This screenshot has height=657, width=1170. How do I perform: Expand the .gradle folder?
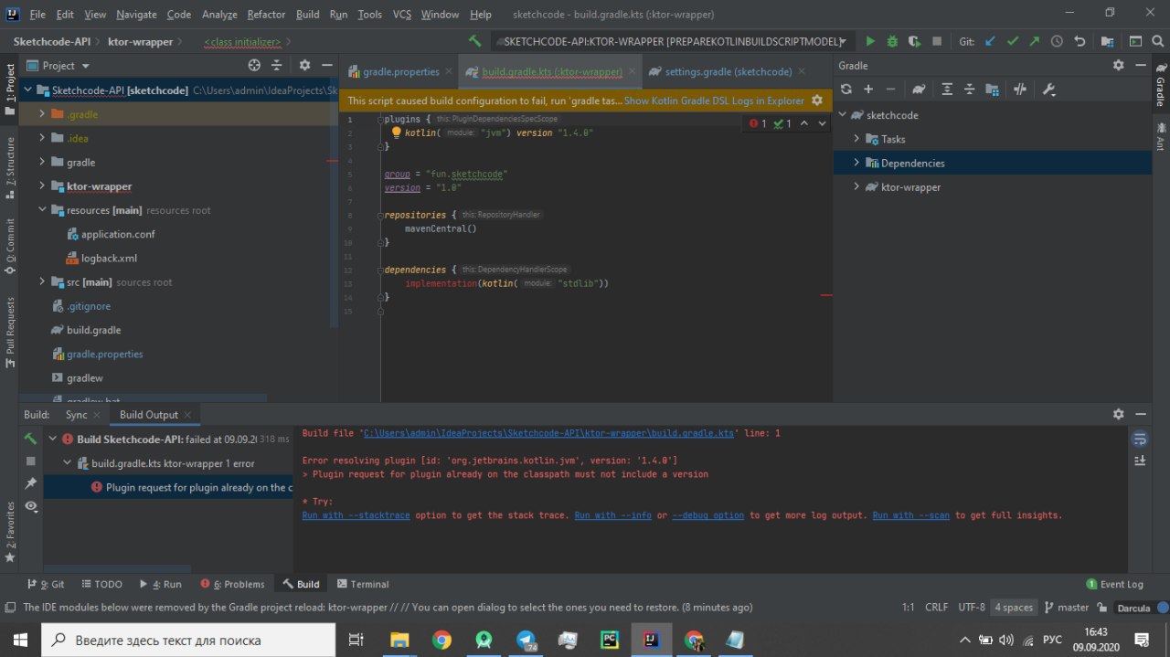point(42,114)
